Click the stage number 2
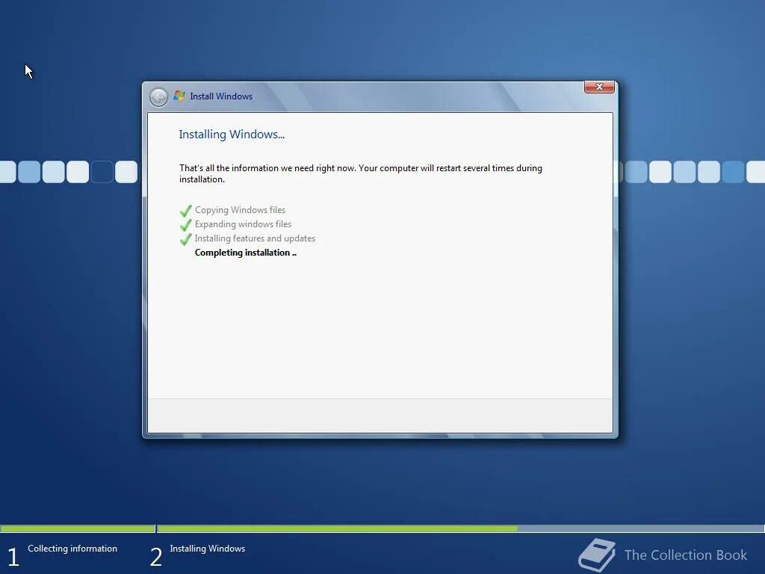 point(155,557)
